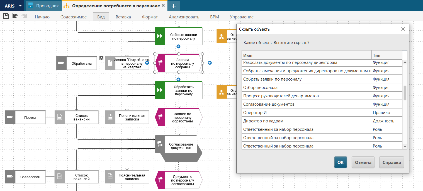Go to the Анализировать ribbon tab
This screenshot has height=191, width=423.
184,17
